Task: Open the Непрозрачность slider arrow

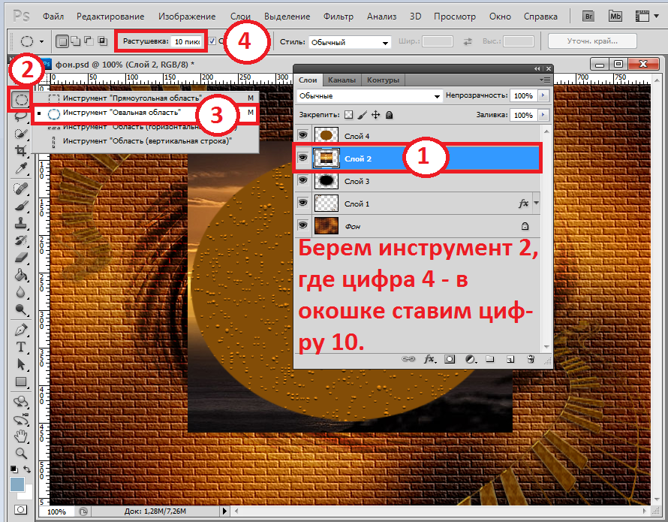Action: (543, 95)
